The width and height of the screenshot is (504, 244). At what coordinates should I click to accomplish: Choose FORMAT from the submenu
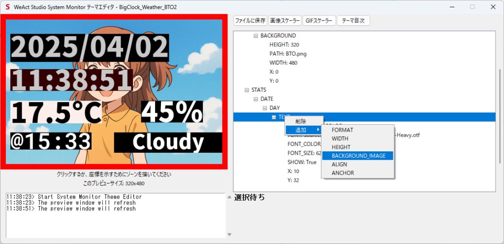tap(342, 130)
